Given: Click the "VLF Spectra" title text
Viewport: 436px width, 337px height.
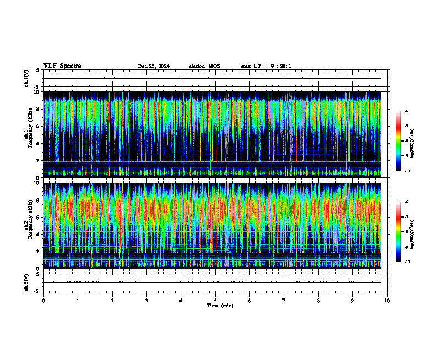Looking at the screenshot, I should pyautogui.click(x=62, y=66).
